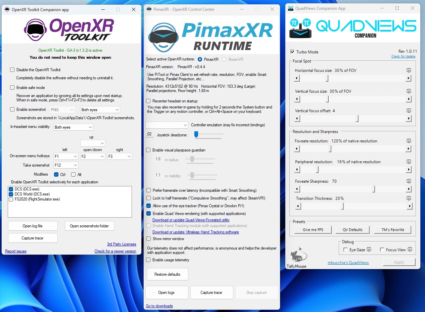
Task: Click left arrow of Vertical focus offset slider
Action: tap(297, 119)
